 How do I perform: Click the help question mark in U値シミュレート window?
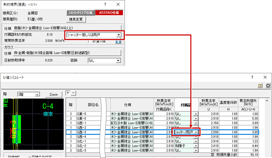tap(252, 77)
